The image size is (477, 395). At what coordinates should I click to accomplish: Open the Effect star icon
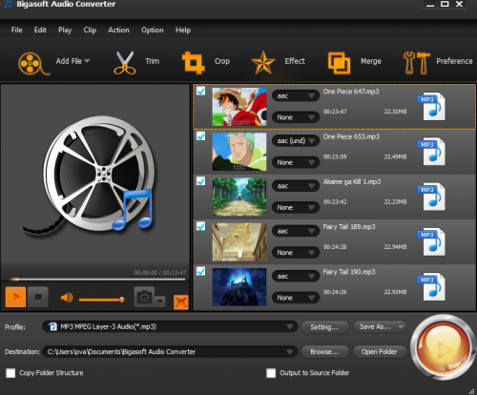click(x=263, y=62)
